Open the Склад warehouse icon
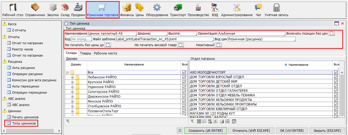Viewport: 348px width, 135px height. coord(65,9)
